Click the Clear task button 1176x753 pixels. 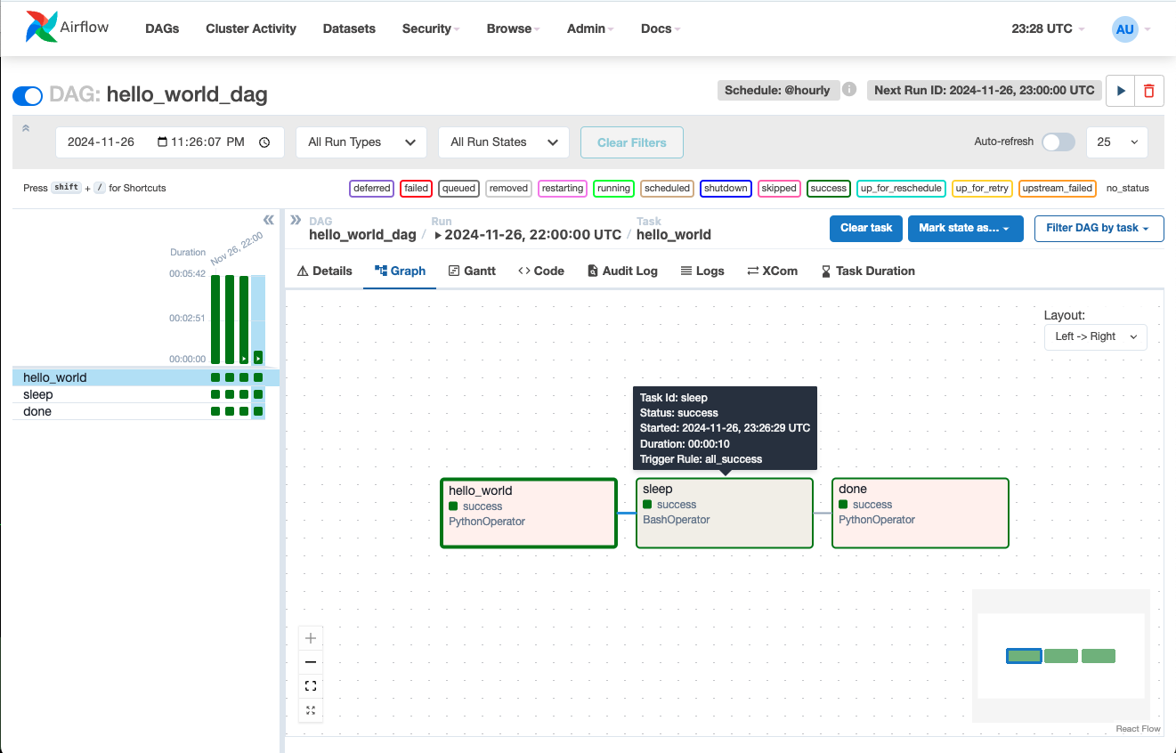click(x=866, y=228)
